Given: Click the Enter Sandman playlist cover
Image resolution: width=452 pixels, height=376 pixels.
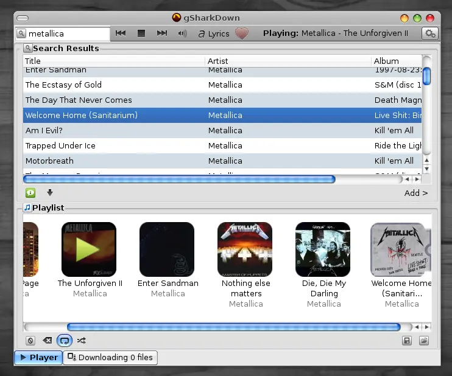Looking at the screenshot, I should [x=167, y=249].
